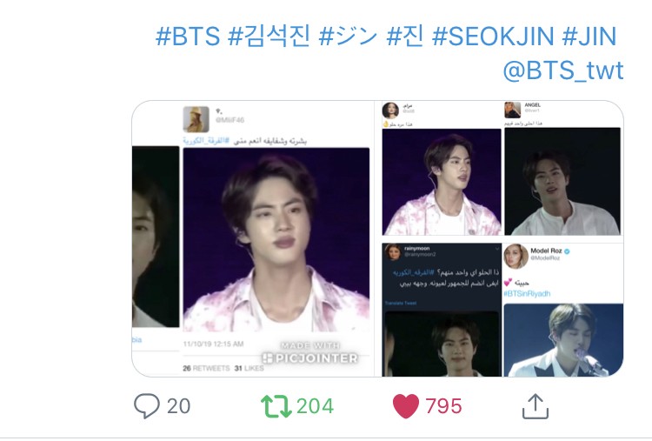Open the #김석진 hashtag link
This screenshot has width=652, height=441.
pyautogui.click(x=269, y=37)
